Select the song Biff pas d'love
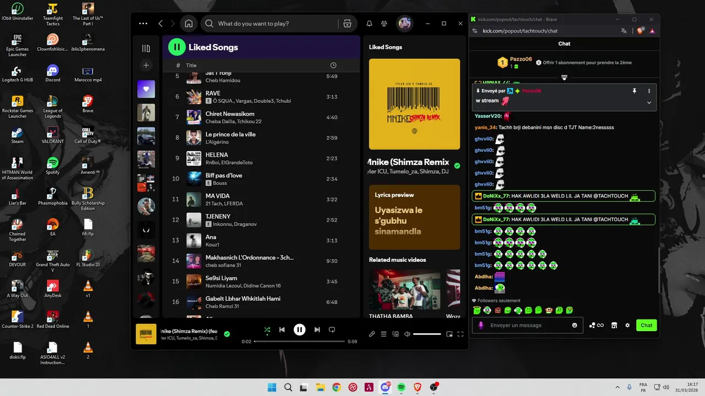This screenshot has height=396, width=705. [261, 179]
